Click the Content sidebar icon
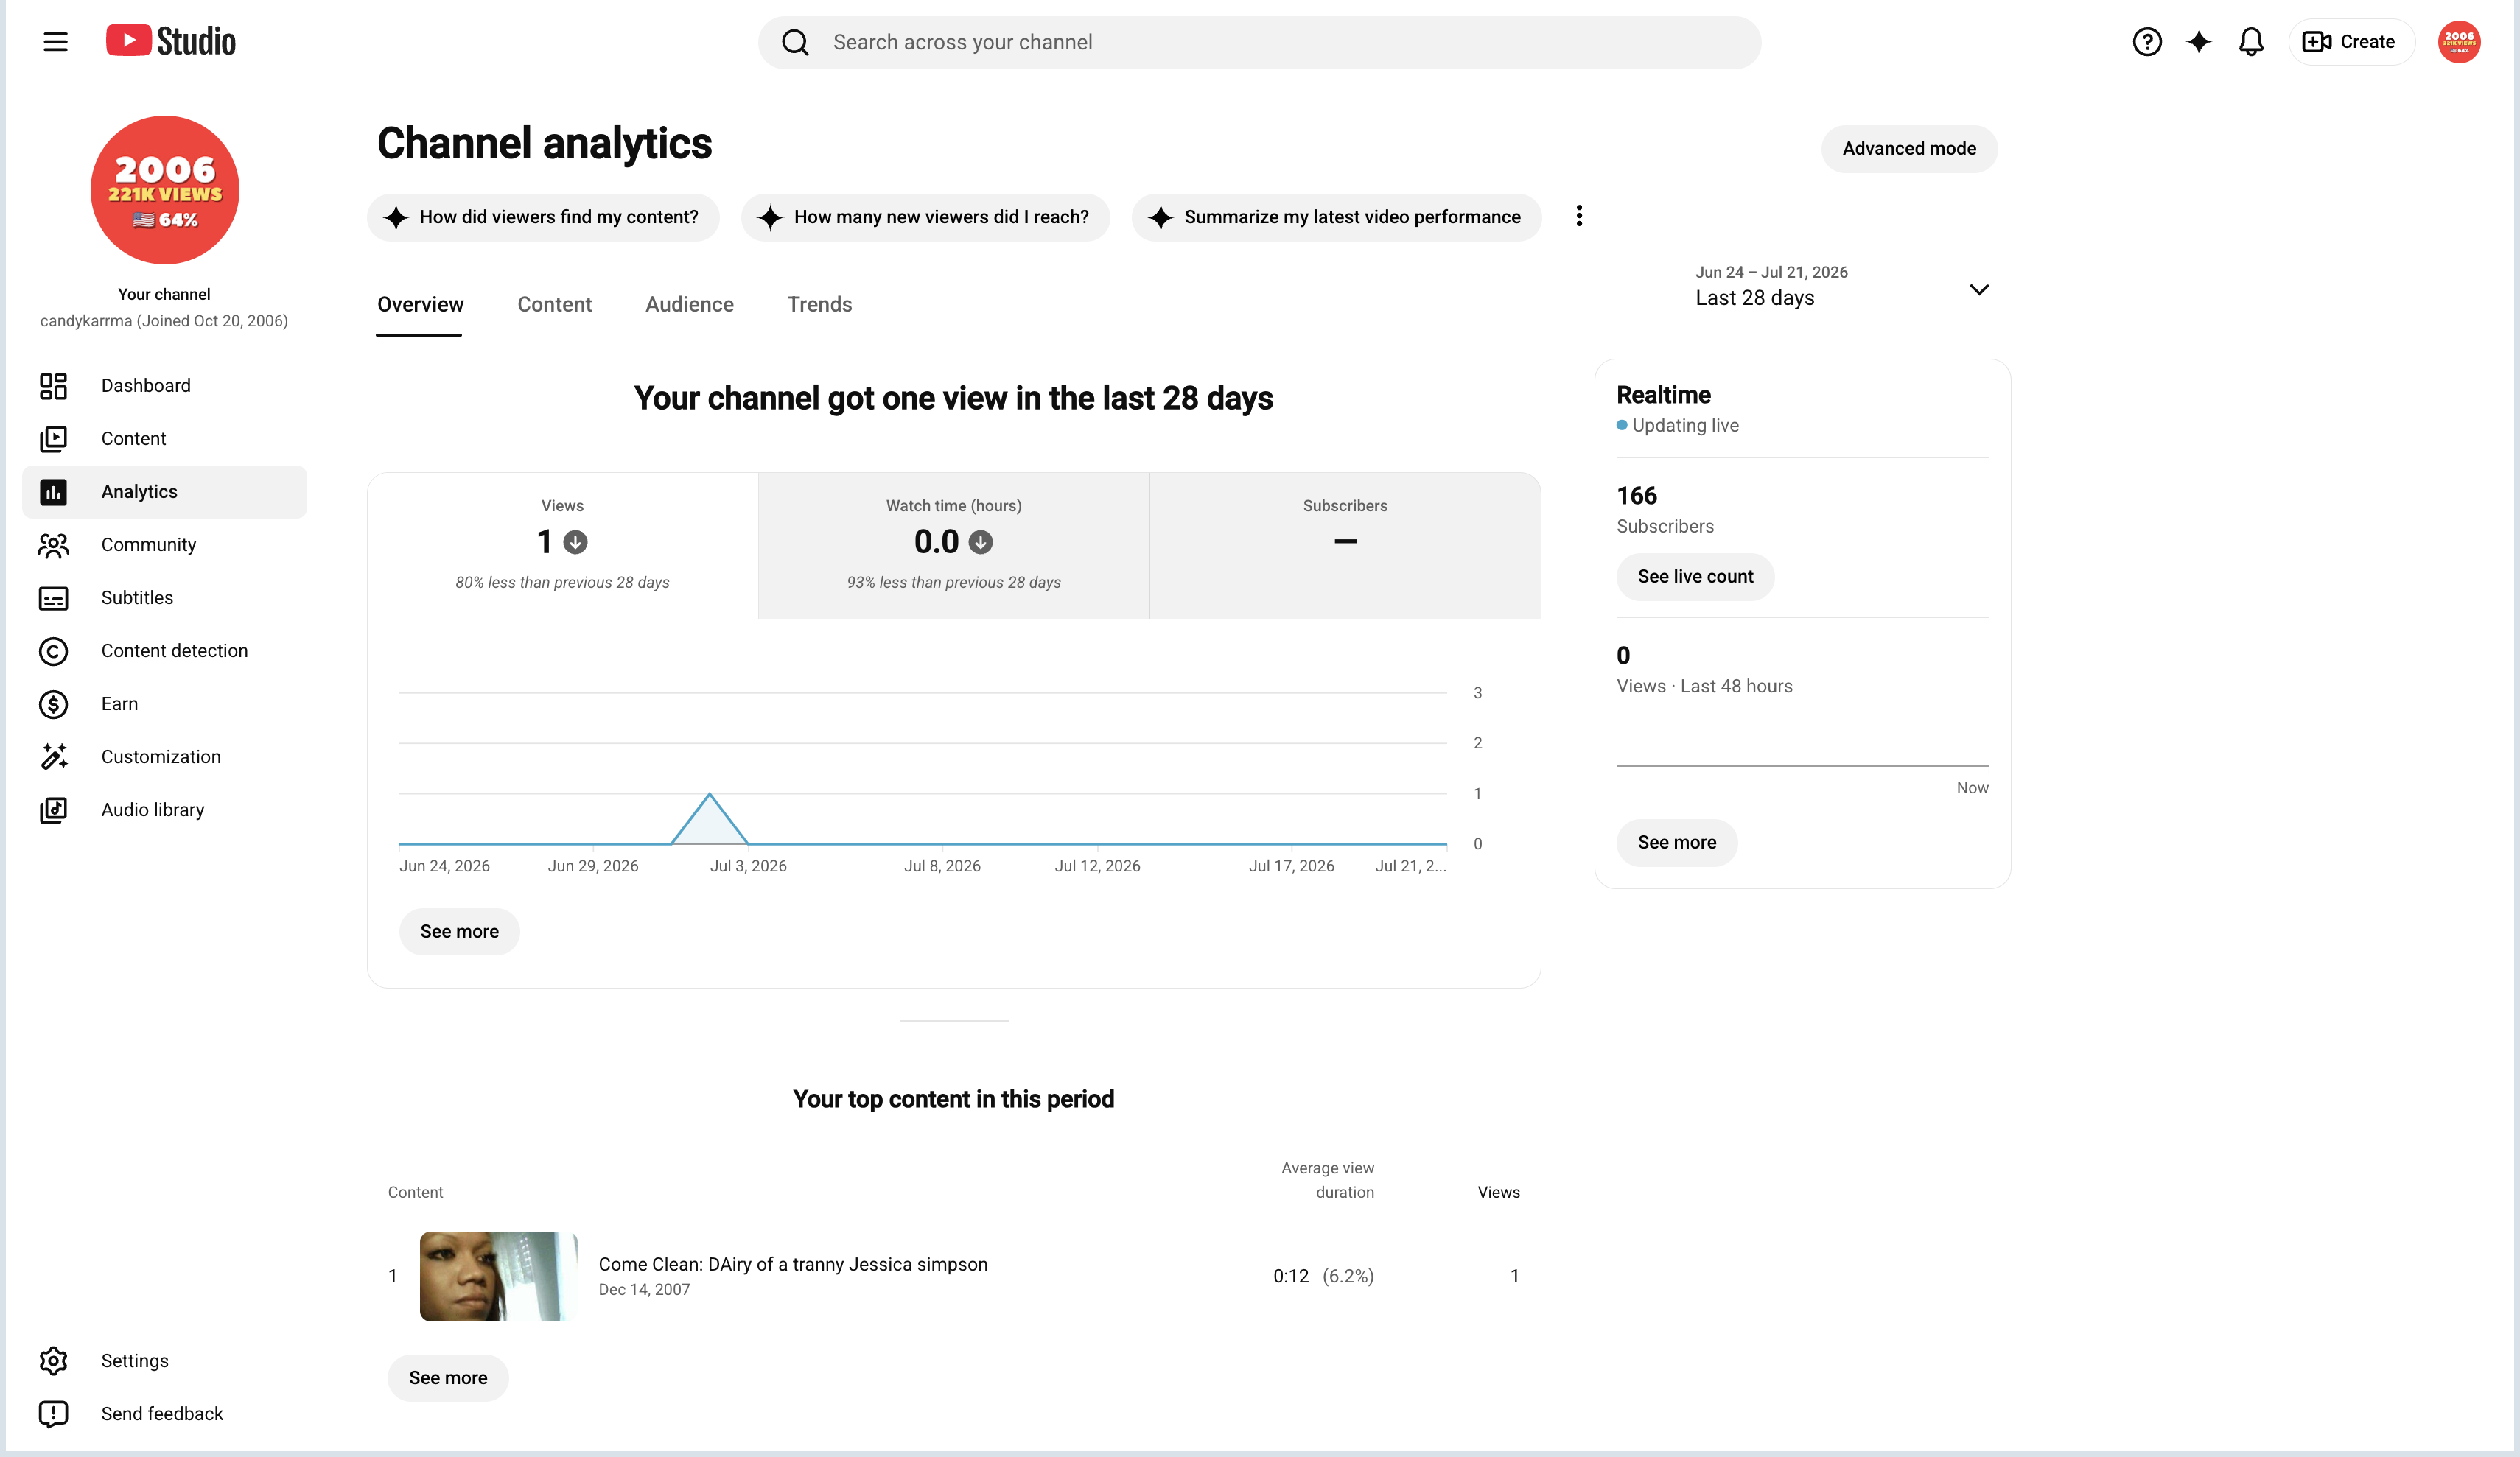The width and height of the screenshot is (2520, 1457). click(x=53, y=439)
